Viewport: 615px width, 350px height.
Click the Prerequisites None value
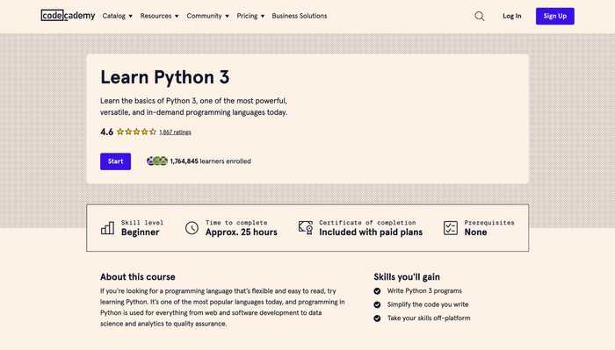pyautogui.click(x=476, y=232)
